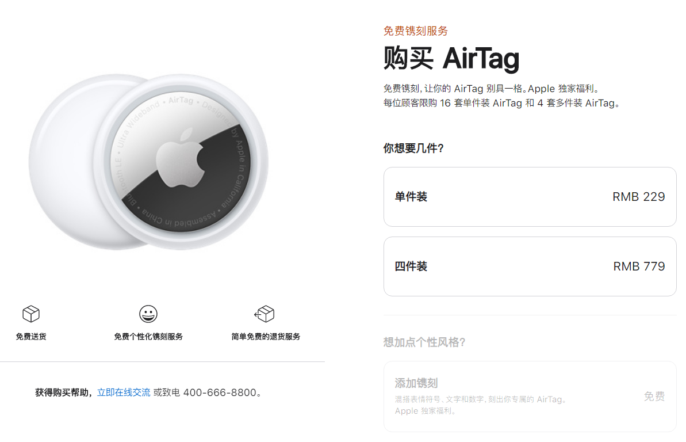Click the 立即在线交流 chat link
Viewport: 686px width, 442px height.
[x=124, y=392]
